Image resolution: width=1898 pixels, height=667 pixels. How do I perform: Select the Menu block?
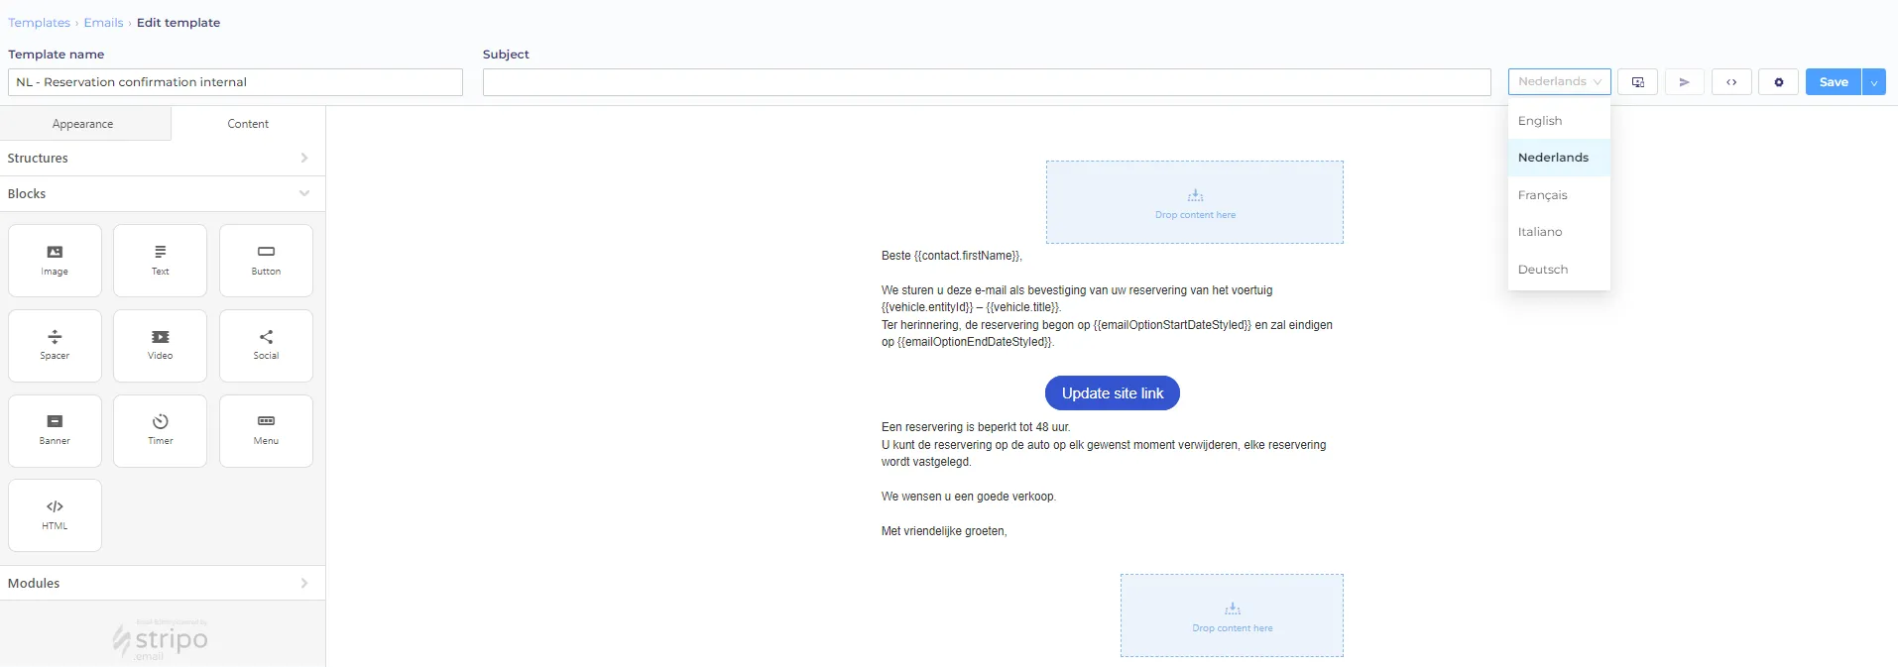266,431
